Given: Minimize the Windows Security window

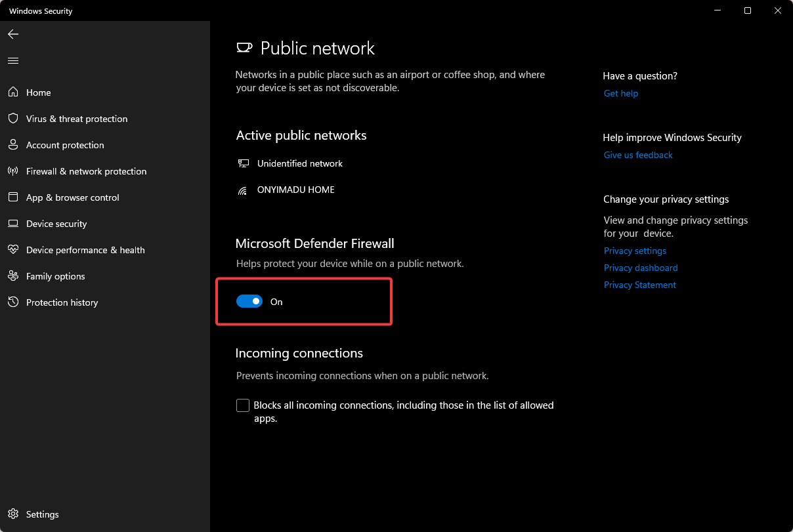Looking at the screenshot, I should tap(718, 10).
